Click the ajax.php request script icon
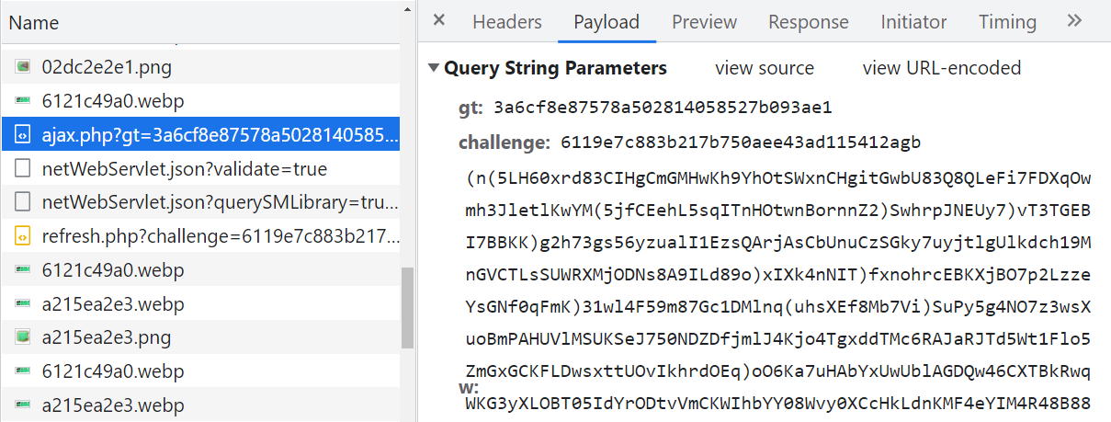1111x422 pixels. 23,135
